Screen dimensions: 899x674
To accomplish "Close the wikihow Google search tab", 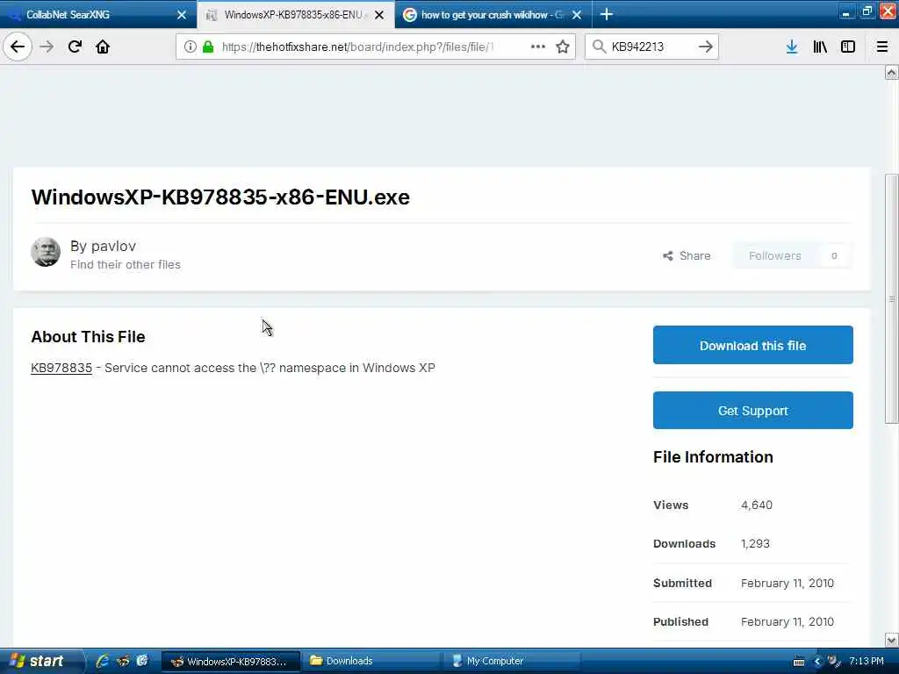I will click(577, 15).
